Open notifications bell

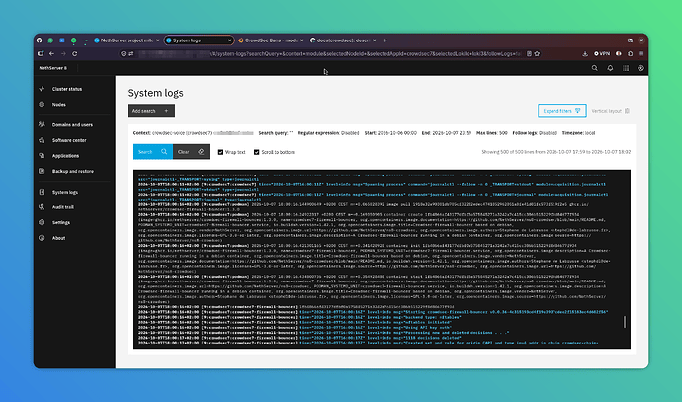[x=610, y=68]
